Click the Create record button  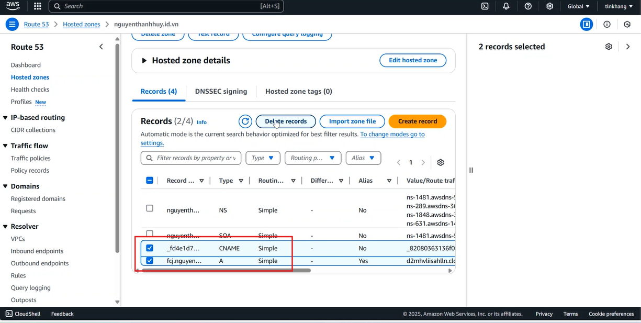point(418,121)
